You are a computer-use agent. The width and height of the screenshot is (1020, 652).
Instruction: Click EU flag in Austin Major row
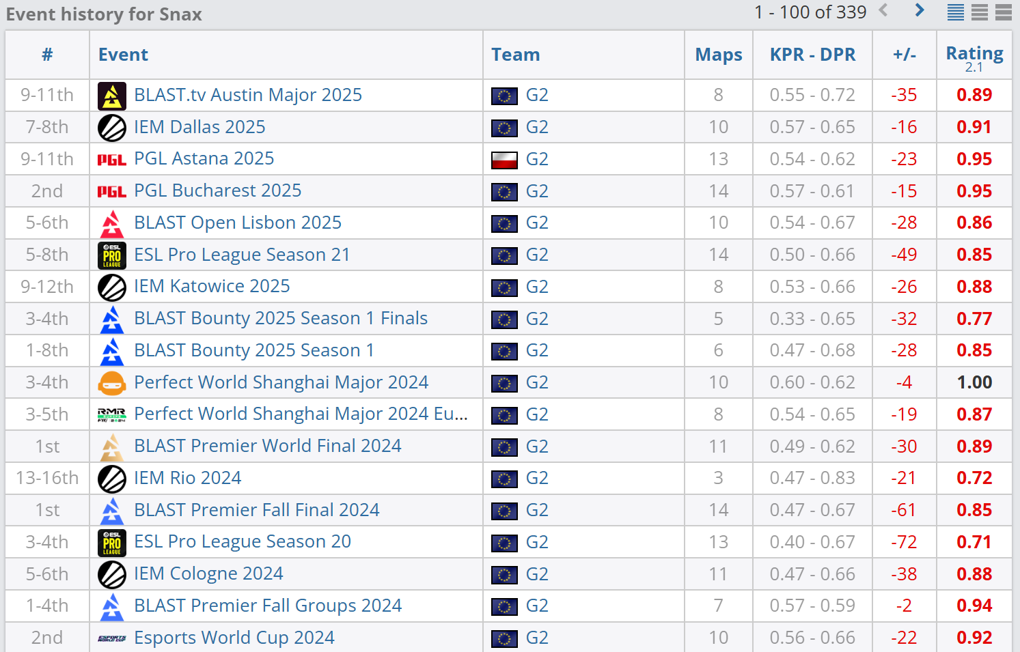504,96
